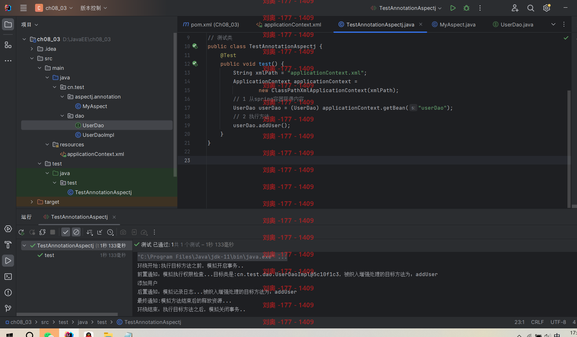Click the green inspection checkmark in the editor
Screen dimensions: 577x337
(x=566, y=38)
